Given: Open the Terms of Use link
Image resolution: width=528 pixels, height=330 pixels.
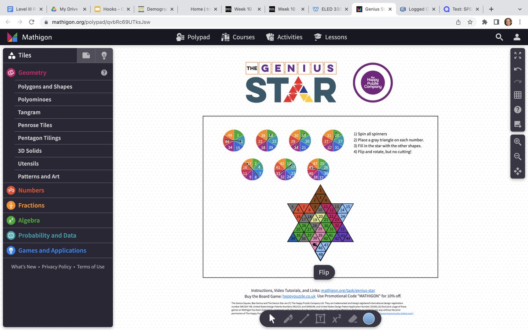Looking at the screenshot, I should 91,267.
